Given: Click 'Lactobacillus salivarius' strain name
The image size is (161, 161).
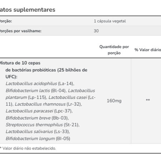Looking at the screenshot, I should coord(29,132).
